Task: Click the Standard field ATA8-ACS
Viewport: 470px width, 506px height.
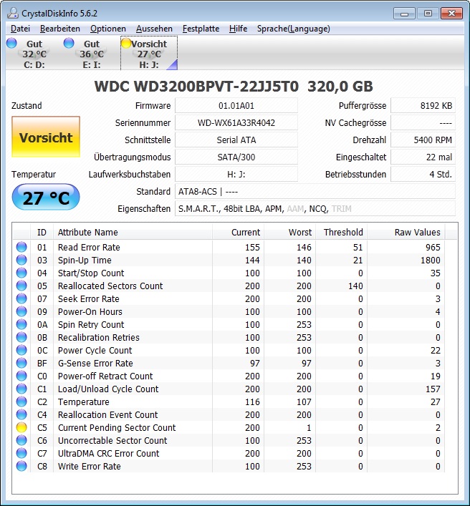Action: 315,191
